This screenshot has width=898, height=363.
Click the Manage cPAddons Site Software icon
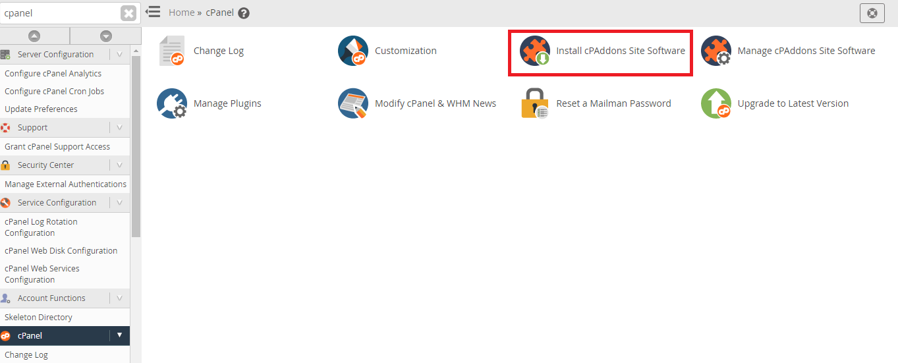[716, 51]
